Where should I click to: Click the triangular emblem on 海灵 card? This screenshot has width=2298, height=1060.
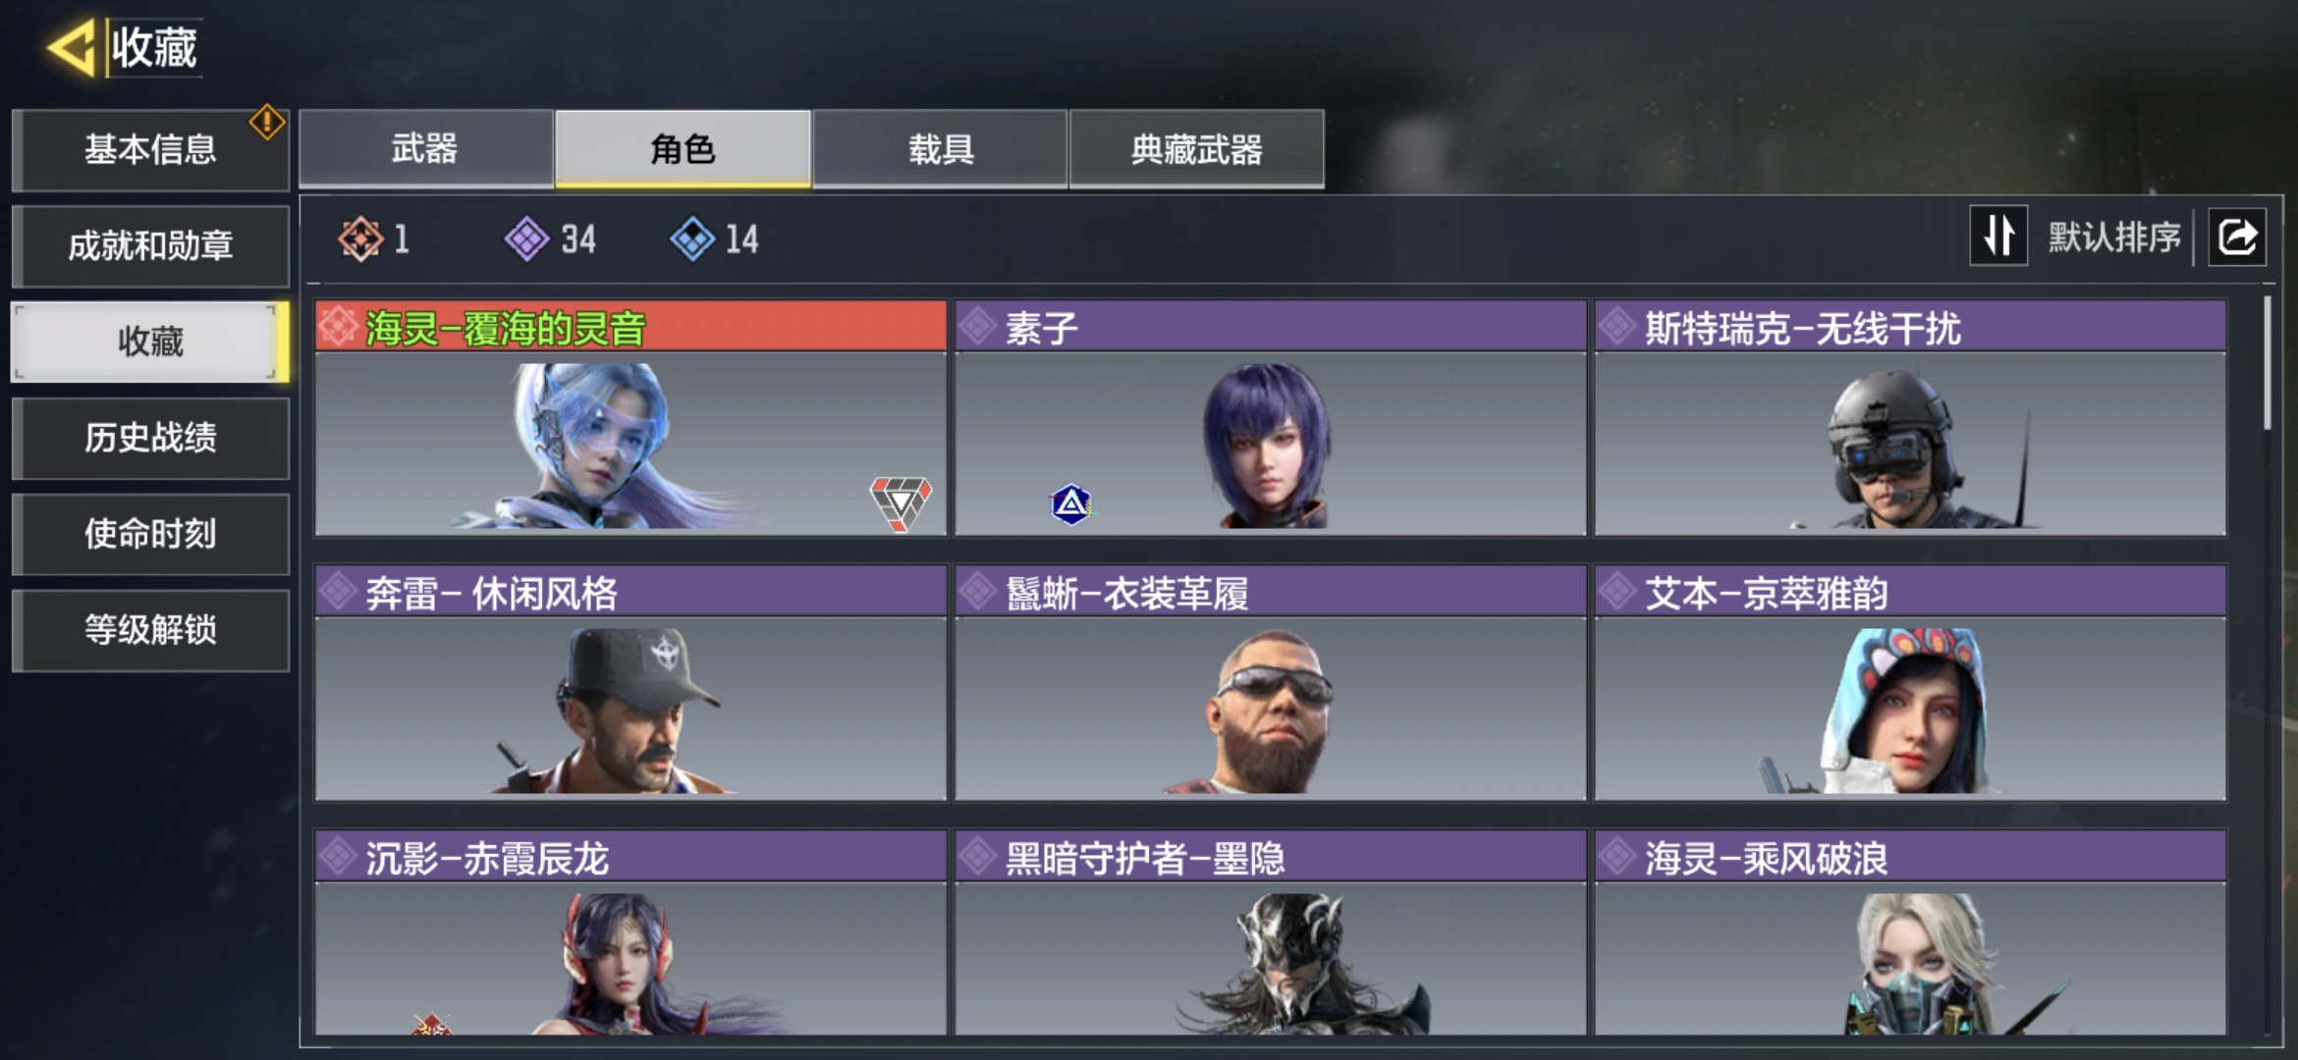pyautogui.click(x=901, y=503)
